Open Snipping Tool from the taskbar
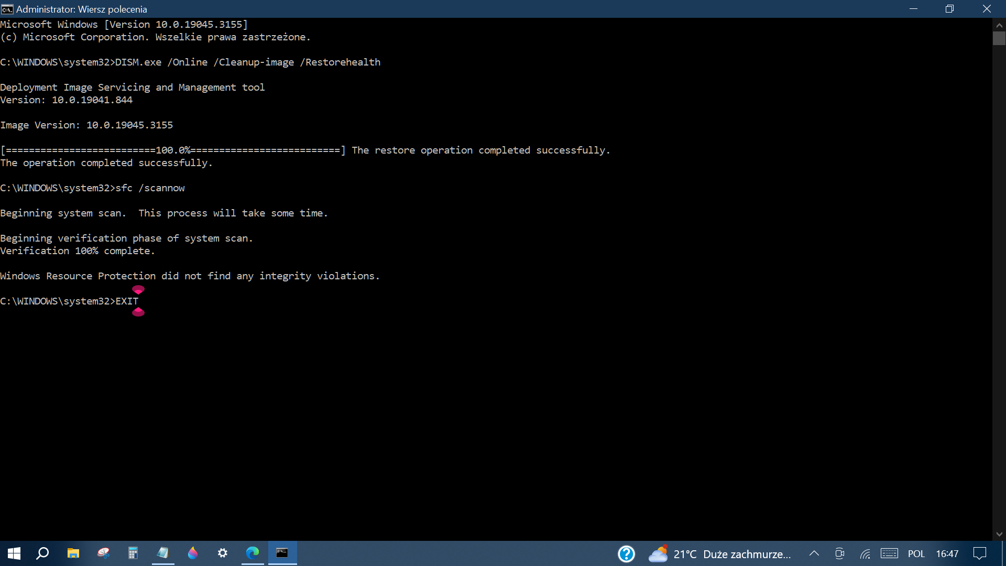 (x=103, y=553)
